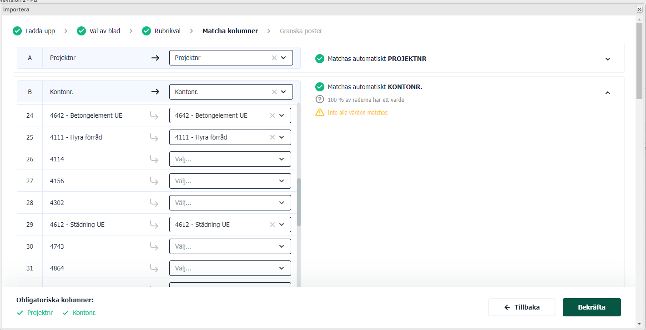Go to the Ladda upp step
This screenshot has width=646, height=330.
pyautogui.click(x=35, y=31)
